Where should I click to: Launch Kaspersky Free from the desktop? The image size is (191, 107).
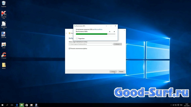pyautogui.click(x=4, y=15)
